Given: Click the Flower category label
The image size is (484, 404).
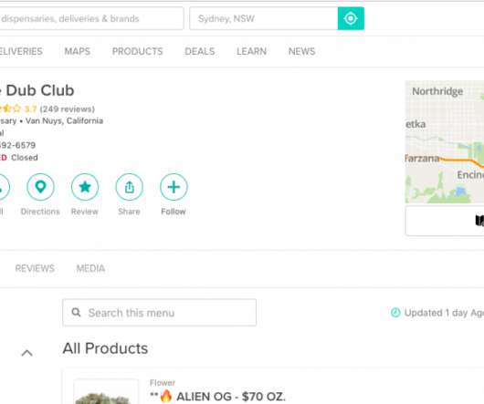Looking at the screenshot, I should 163,383.
